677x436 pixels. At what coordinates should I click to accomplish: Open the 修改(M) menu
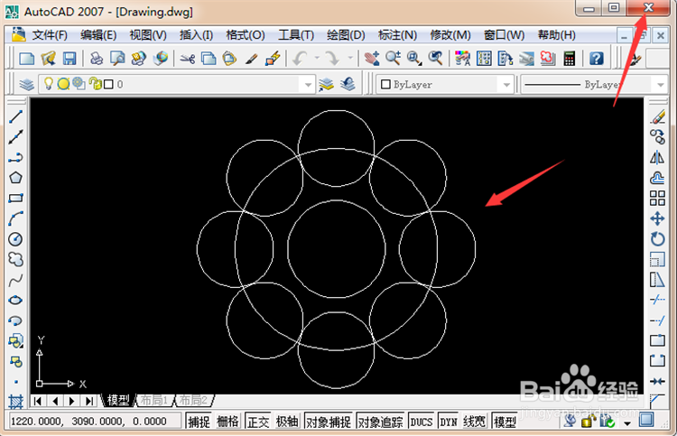(x=450, y=35)
